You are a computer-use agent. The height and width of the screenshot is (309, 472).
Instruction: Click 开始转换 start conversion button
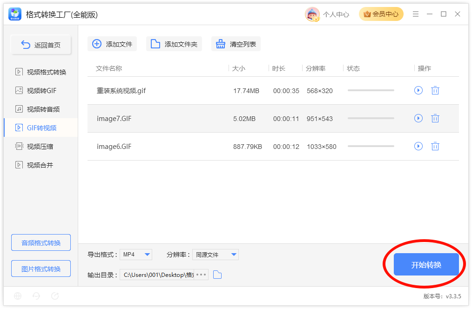[x=426, y=264]
